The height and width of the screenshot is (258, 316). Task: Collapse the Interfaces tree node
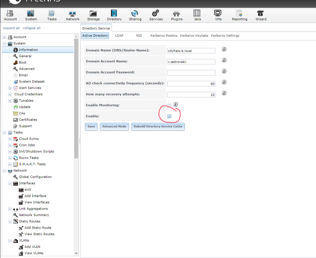pos(10,183)
